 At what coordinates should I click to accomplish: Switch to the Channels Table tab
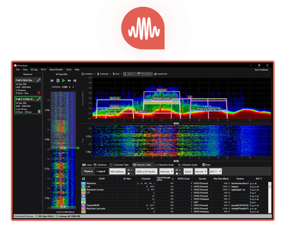119,165
